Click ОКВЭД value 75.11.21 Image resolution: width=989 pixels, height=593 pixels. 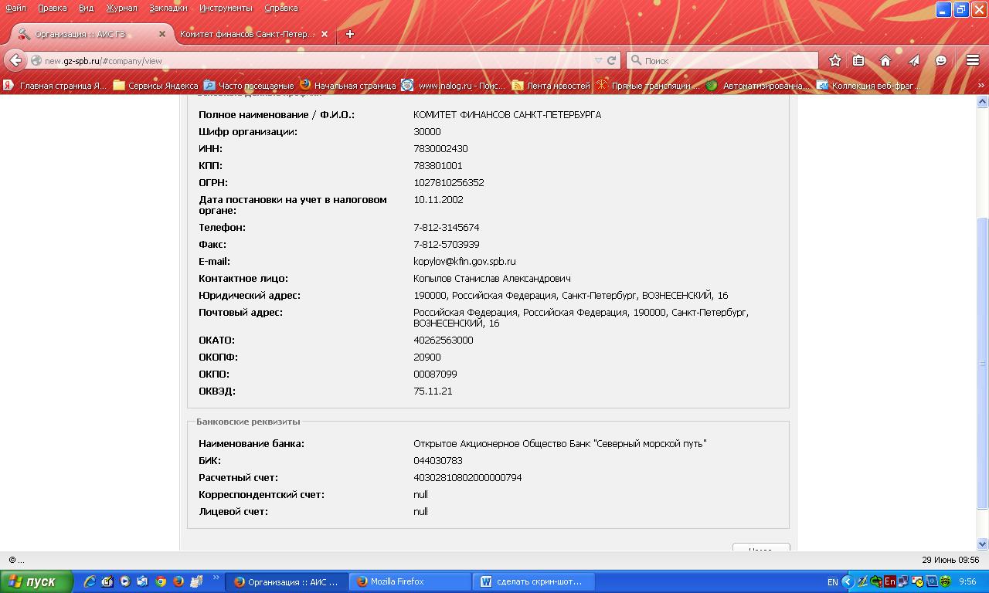(x=433, y=391)
